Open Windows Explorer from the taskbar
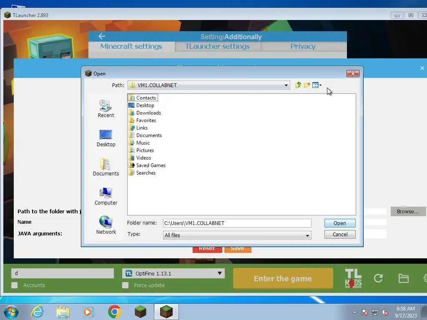427x320 pixels. coord(63,312)
